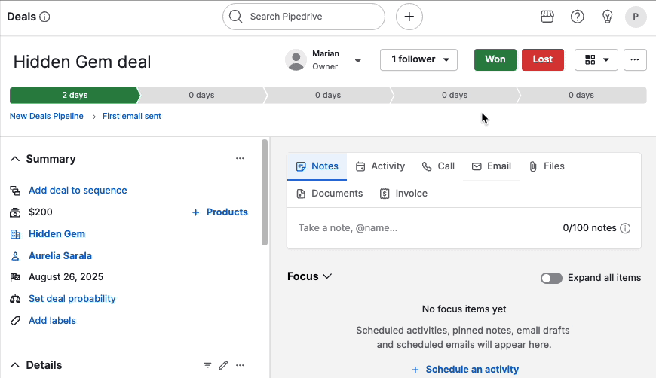Switch to the Documents tab
This screenshot has width=656, height=378.
pos(330,194)
